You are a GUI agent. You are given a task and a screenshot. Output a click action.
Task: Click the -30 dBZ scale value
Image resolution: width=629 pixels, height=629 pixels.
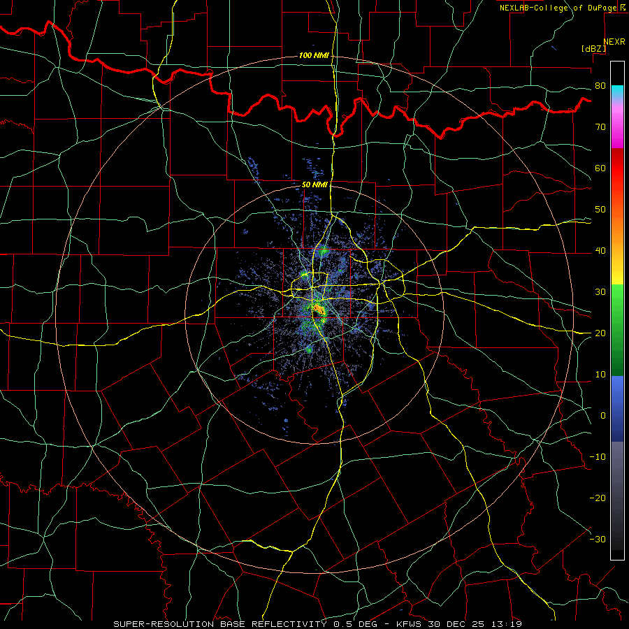click(598, 540)
